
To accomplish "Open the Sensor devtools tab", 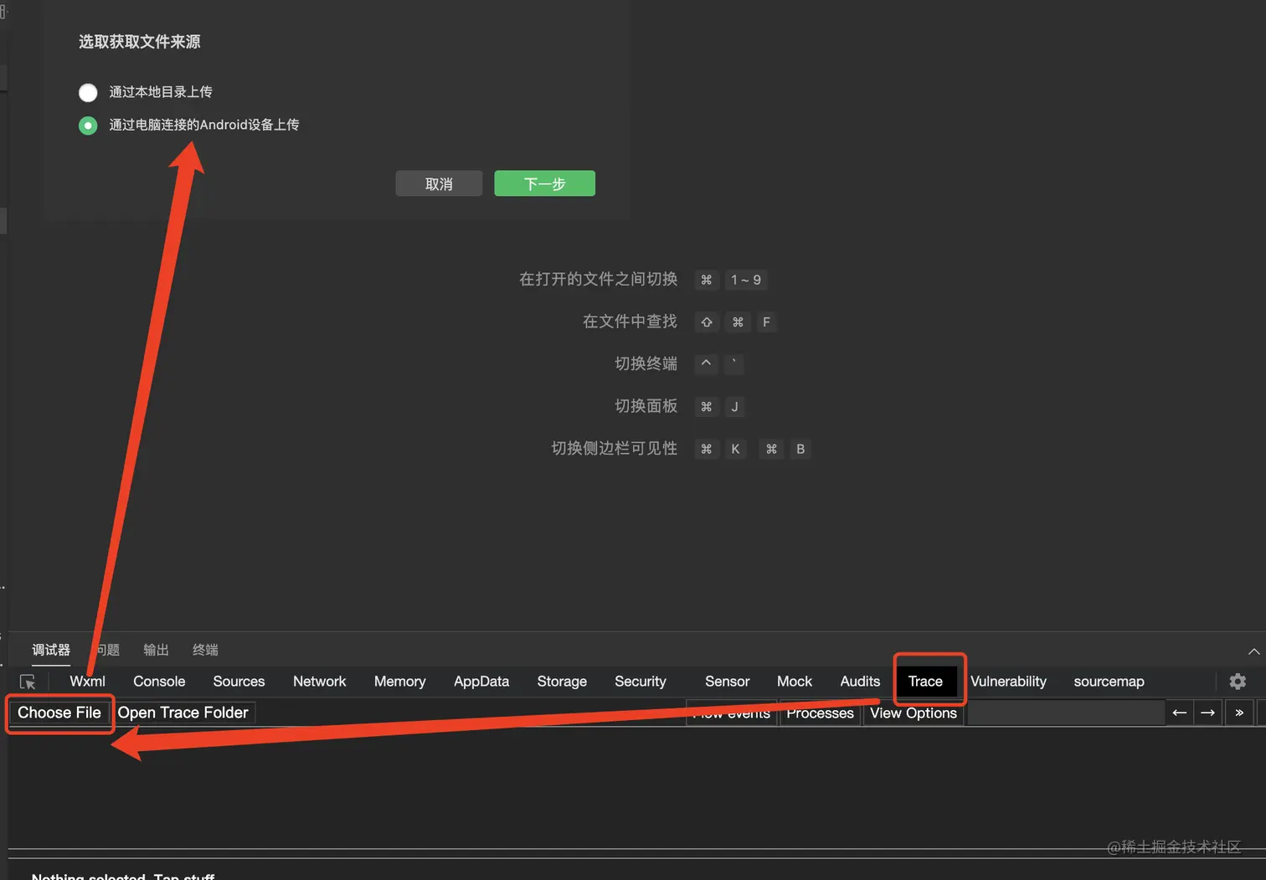I will tap(727, 682).
